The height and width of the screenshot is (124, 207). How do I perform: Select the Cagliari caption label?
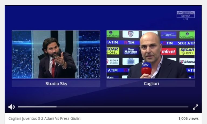[151, 84]
